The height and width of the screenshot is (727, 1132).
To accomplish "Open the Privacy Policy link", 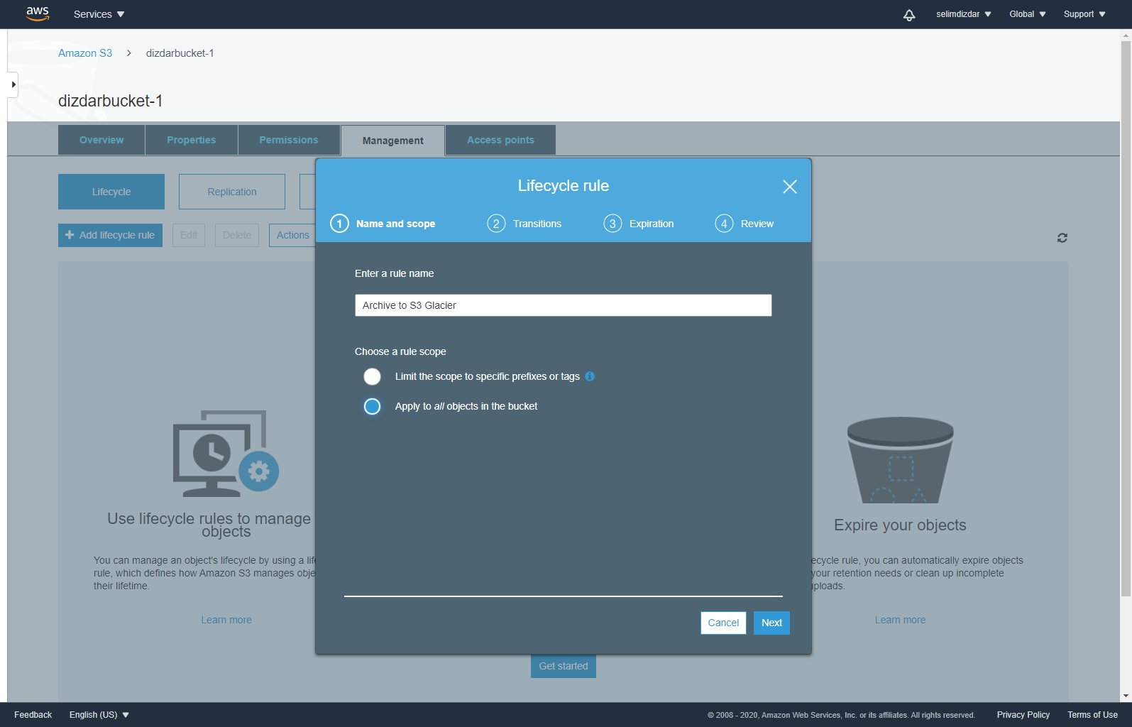I will (x=1023, y=715).
